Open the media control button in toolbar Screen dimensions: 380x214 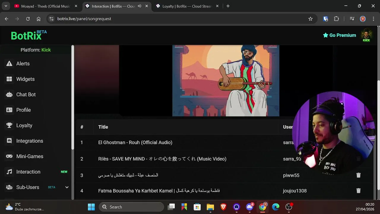click(x=352, y=19)
